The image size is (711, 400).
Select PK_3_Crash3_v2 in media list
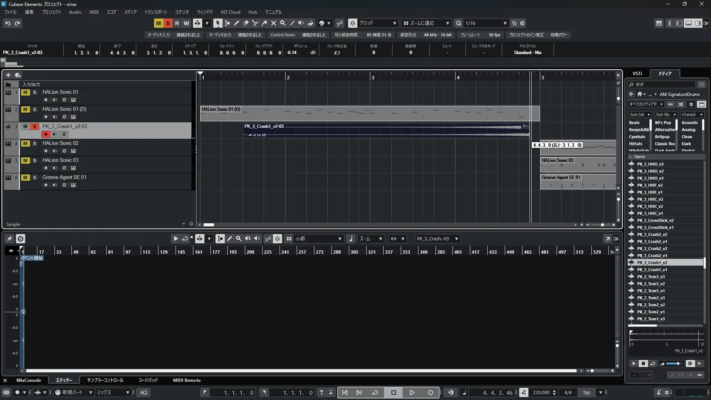click(x=652, y=234)
